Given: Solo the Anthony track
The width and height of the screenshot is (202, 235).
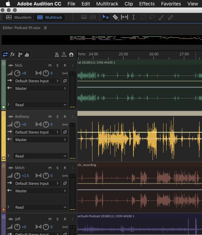Looking at the screenshot, I should 57,117.
